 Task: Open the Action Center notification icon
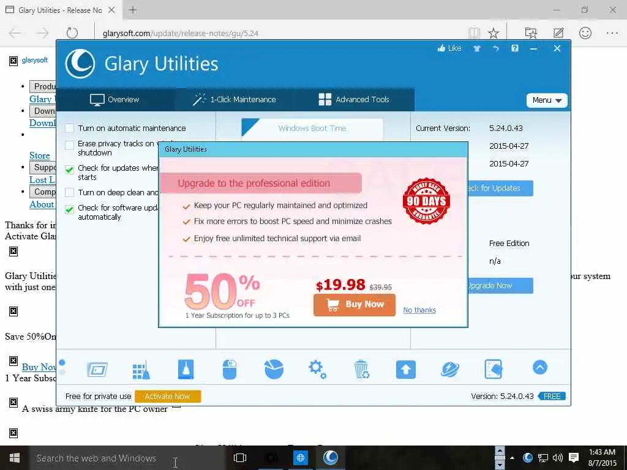click(574, 458)
